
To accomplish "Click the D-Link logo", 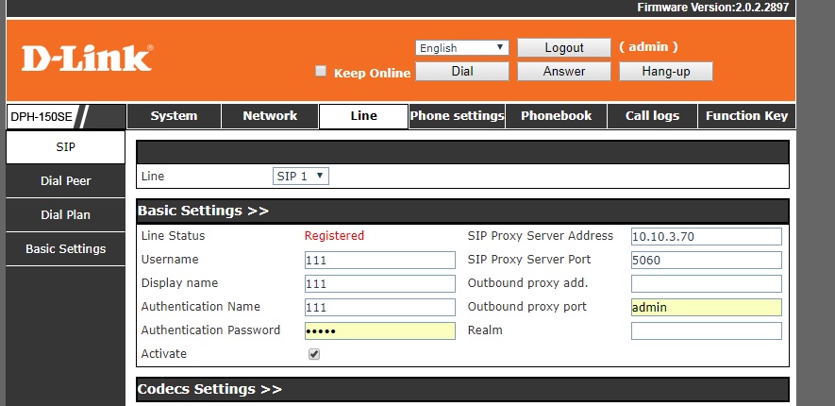I will click(x=86, y=59).
